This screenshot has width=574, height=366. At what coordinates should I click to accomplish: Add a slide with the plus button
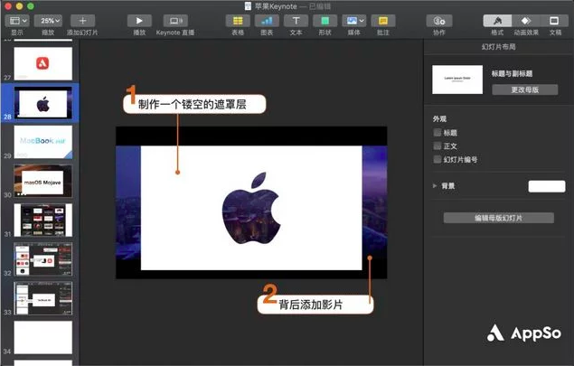(83, 21)
